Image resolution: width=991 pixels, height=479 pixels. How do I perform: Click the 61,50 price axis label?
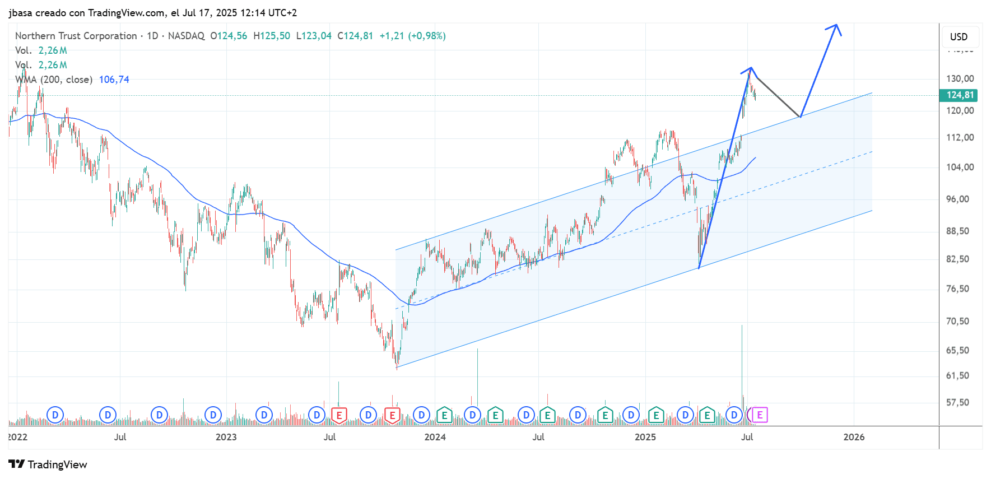(x=958, y=376)
